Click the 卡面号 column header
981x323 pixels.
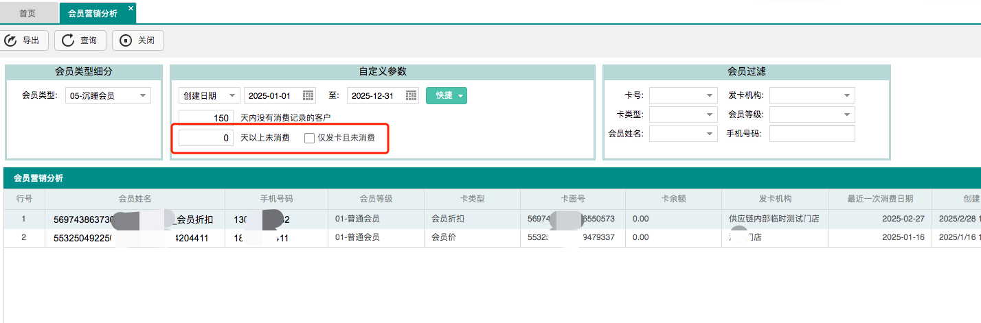[x=573, y=199]
